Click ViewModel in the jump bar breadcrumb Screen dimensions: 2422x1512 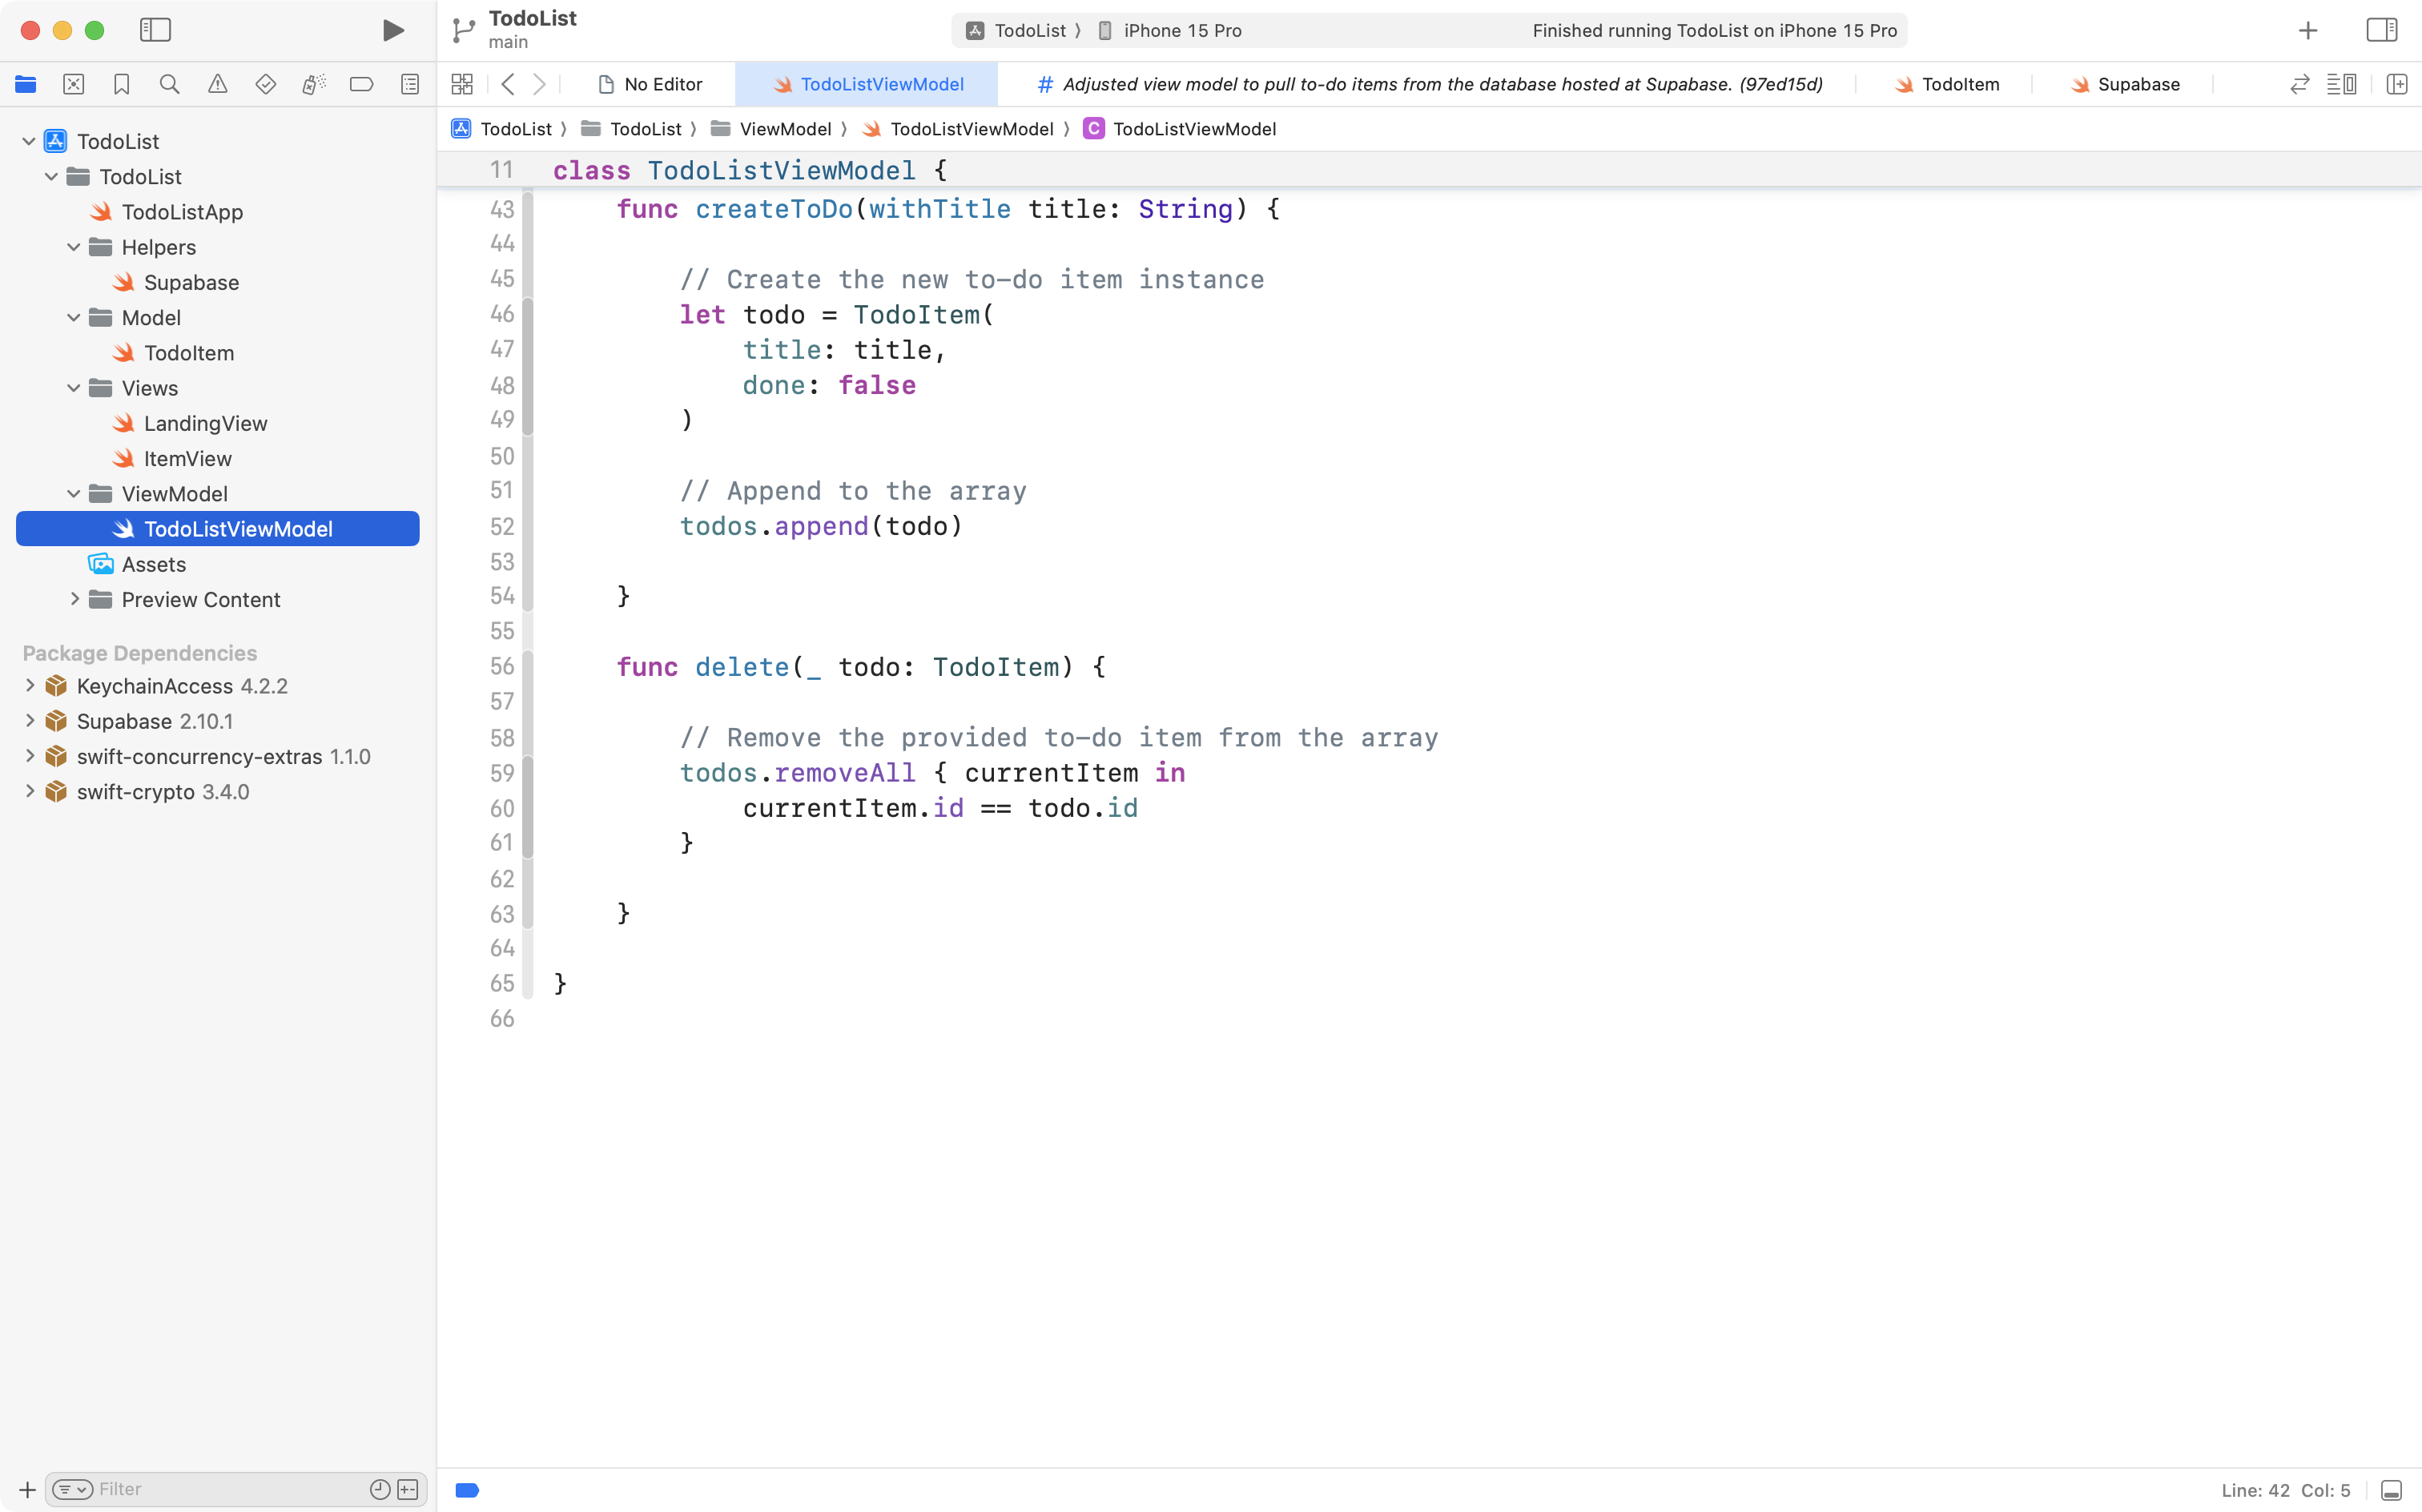click(786, 129)
